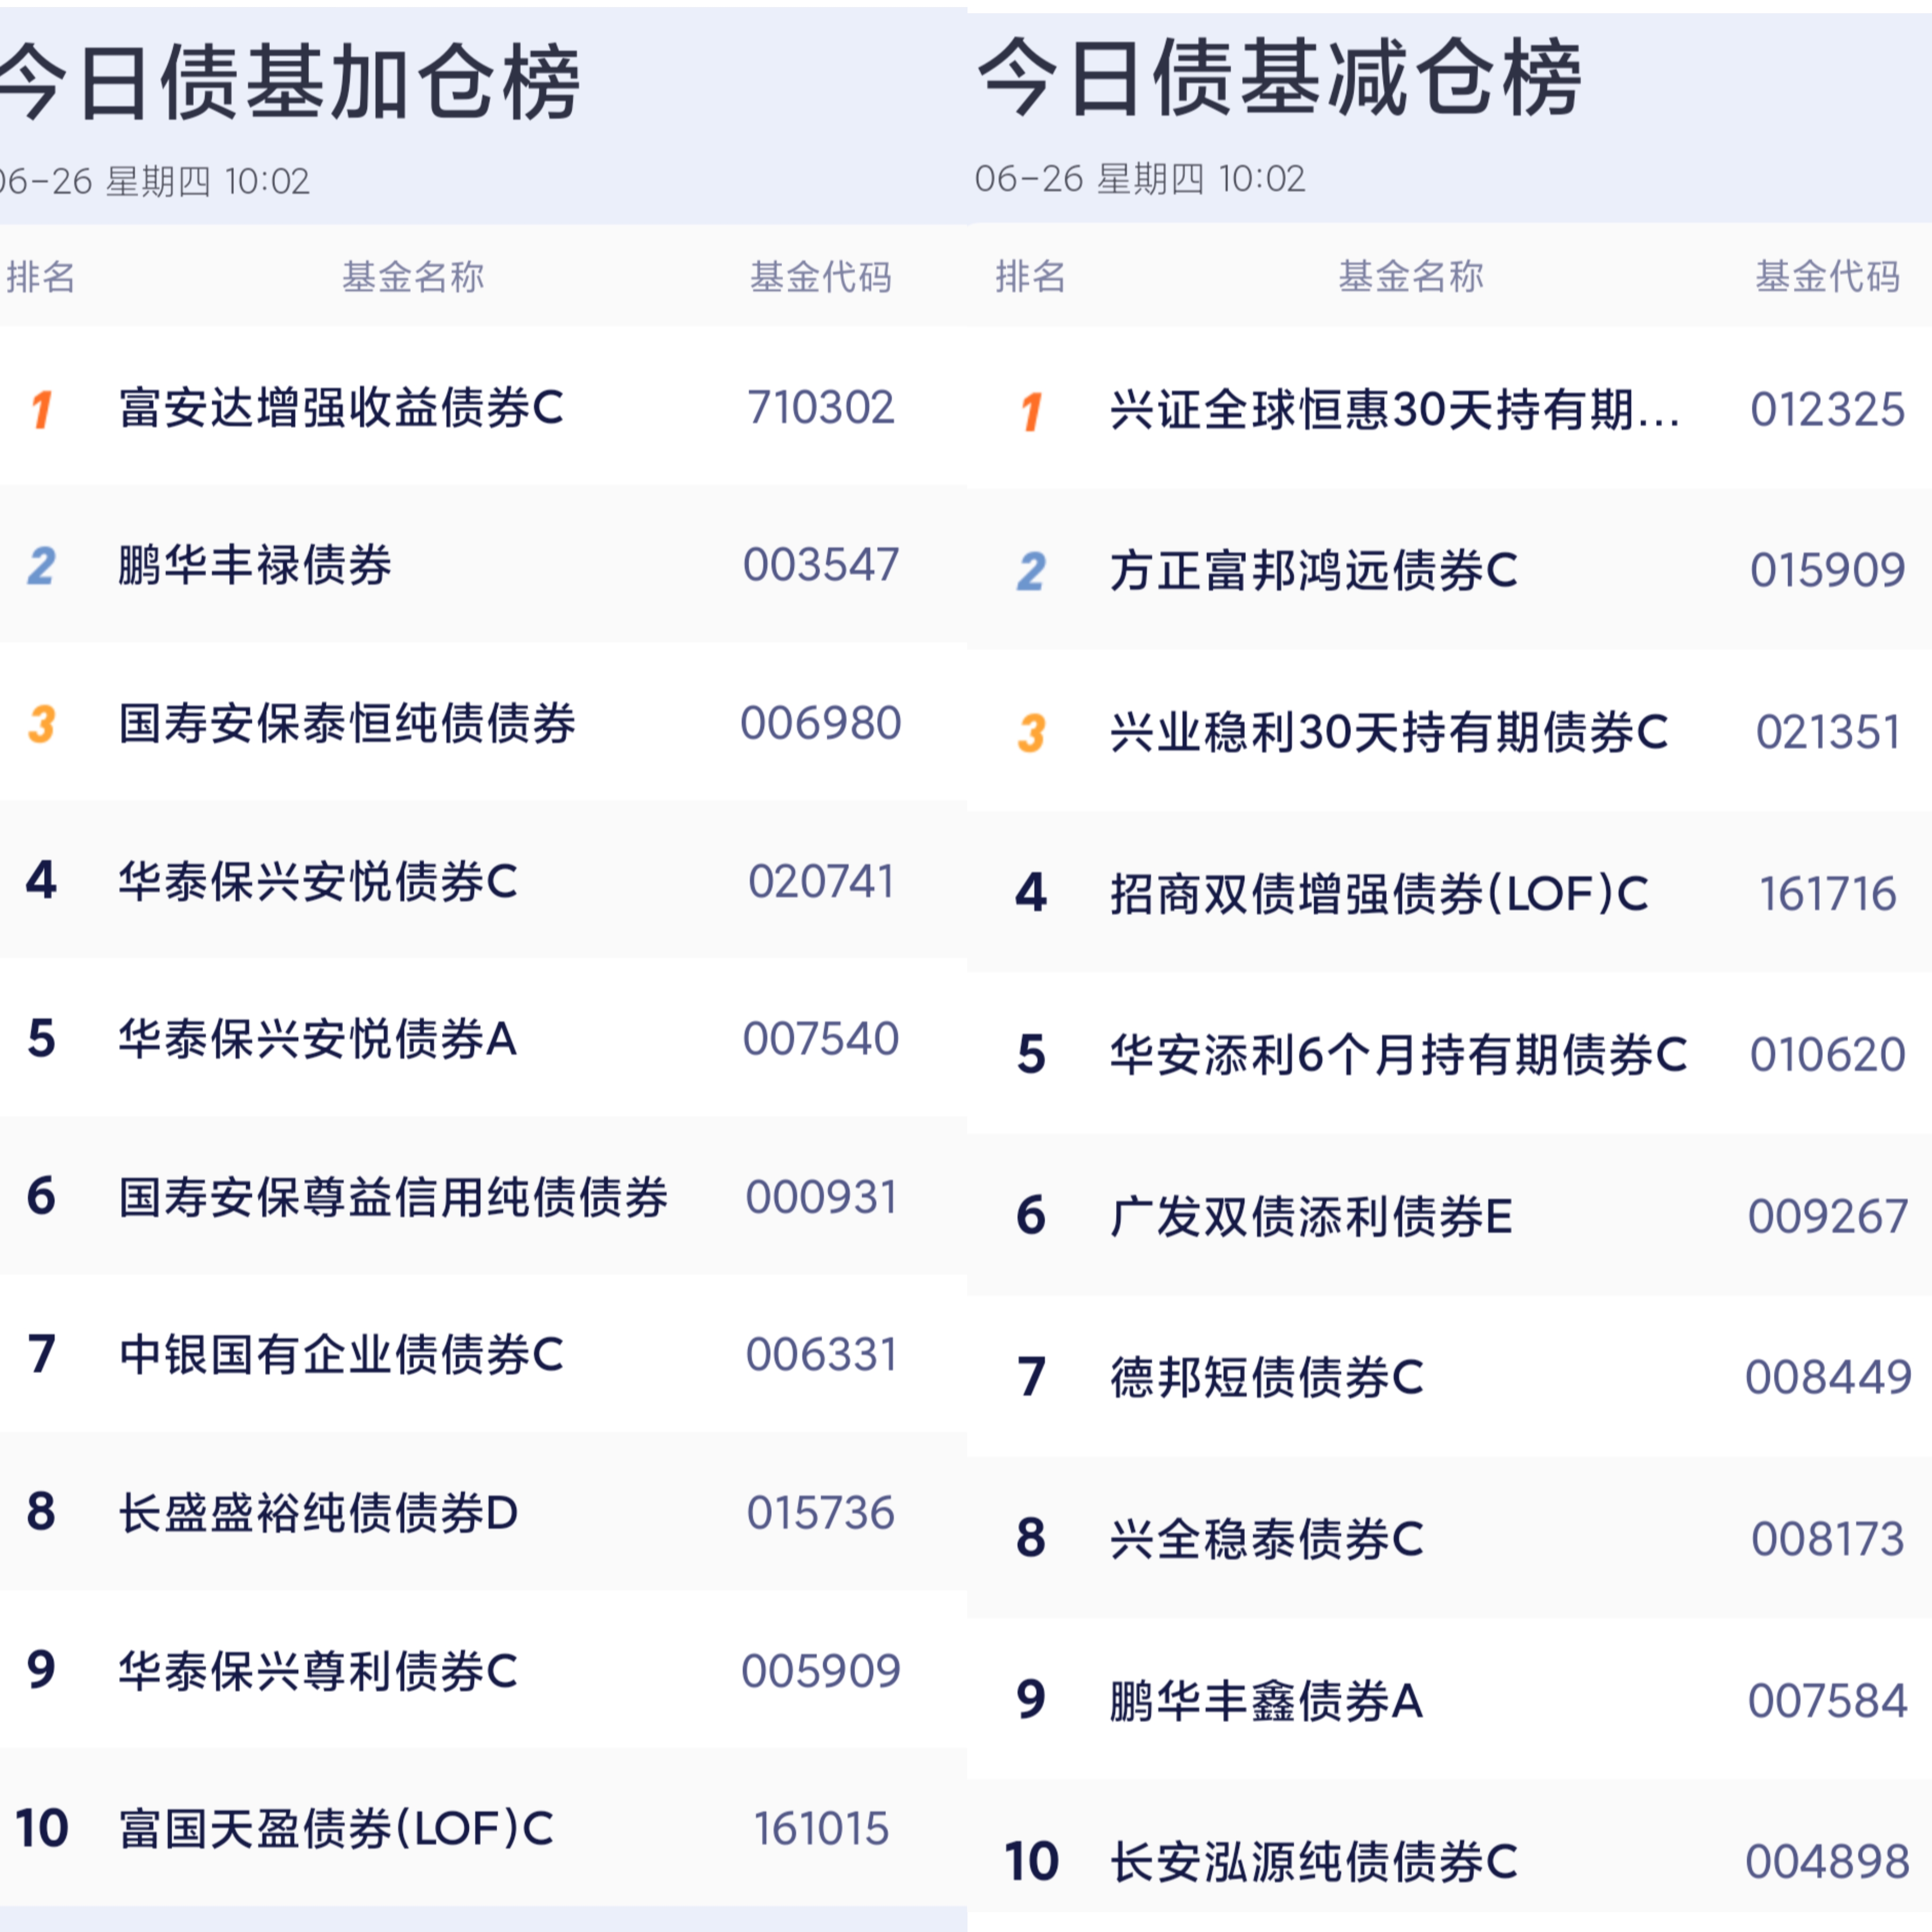Image resolution: width=1932 pixels, height=1932 pixels.
Task: Click the yellow rank 3 badge in 加仓榜
Action: 41,725
